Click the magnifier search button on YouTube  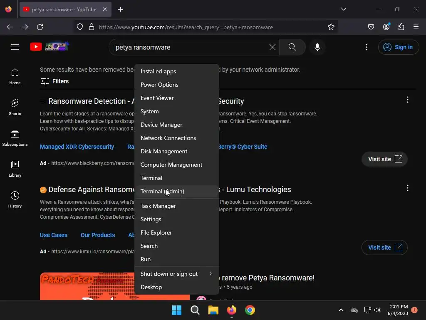pyautogui.click(x=292, y=47)
